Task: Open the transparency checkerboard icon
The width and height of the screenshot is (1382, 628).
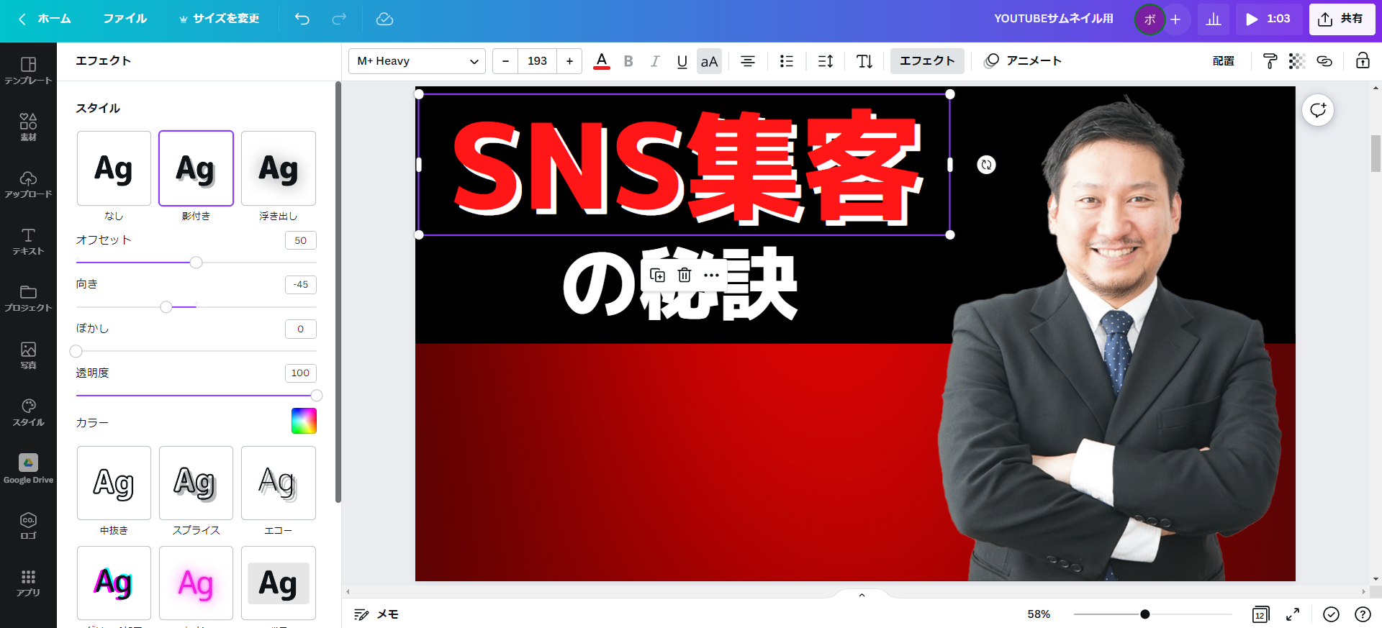Action: (1296, 61)
